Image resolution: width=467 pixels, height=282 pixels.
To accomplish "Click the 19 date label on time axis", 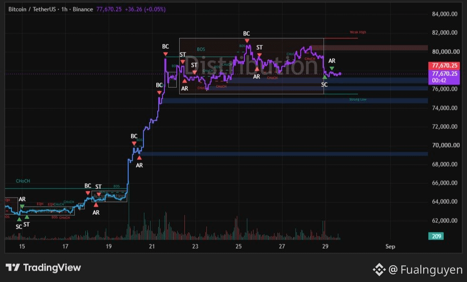I will coord(109,246).
